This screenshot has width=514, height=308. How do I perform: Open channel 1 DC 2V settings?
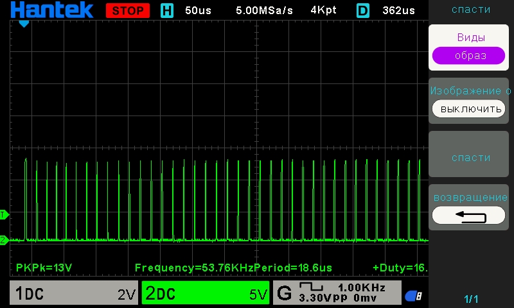click(x=74, y=294)
